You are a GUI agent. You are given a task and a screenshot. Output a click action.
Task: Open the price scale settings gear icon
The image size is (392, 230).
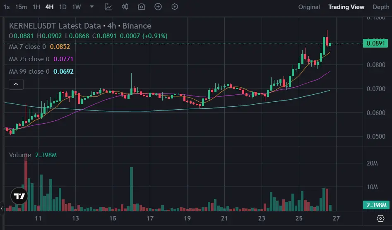[380, 218]
